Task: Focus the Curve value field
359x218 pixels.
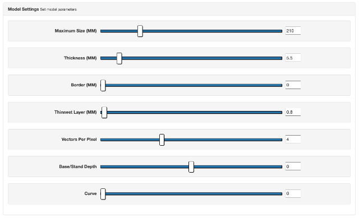Action: [x=293, y=193]
